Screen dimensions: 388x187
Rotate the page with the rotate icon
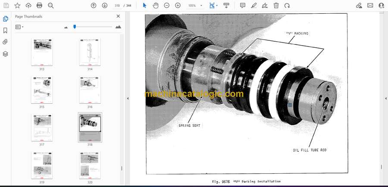[x=287, y=6]
